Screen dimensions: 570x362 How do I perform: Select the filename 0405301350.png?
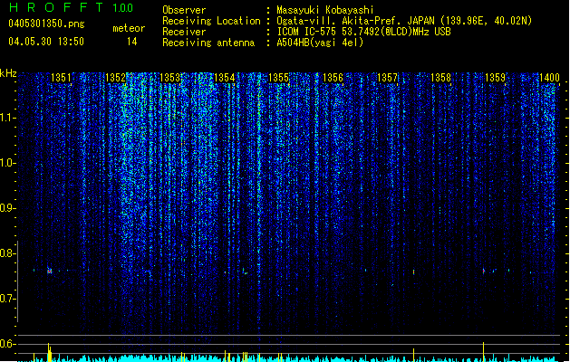(x=46, y=24)
